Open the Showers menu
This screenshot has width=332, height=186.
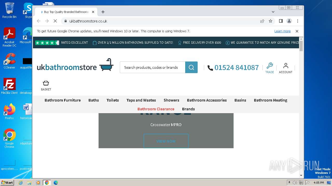[171, 100]
